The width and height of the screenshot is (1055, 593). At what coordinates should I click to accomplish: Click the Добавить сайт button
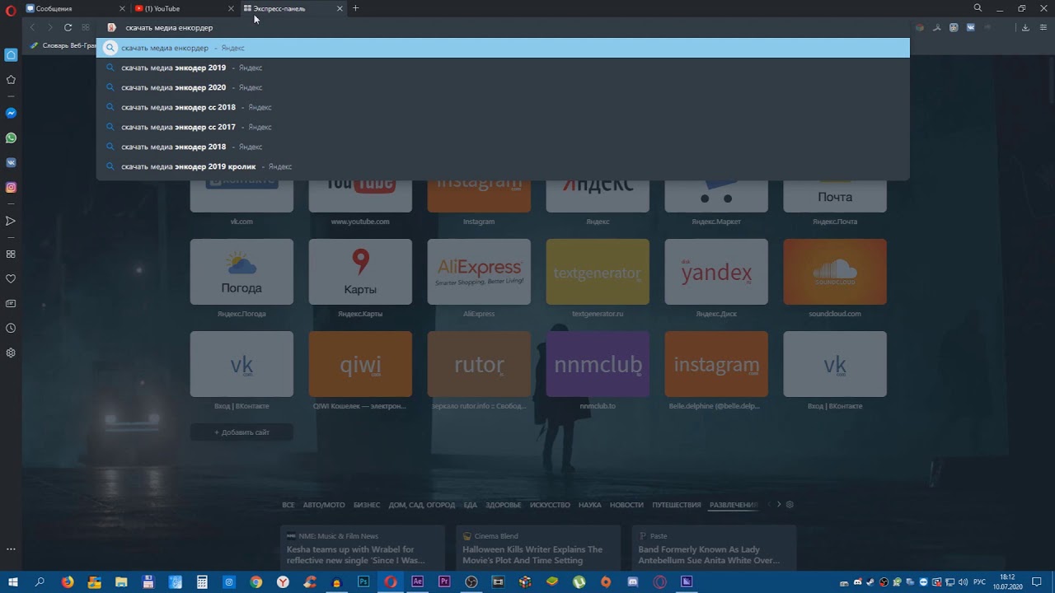coord(241,432)
